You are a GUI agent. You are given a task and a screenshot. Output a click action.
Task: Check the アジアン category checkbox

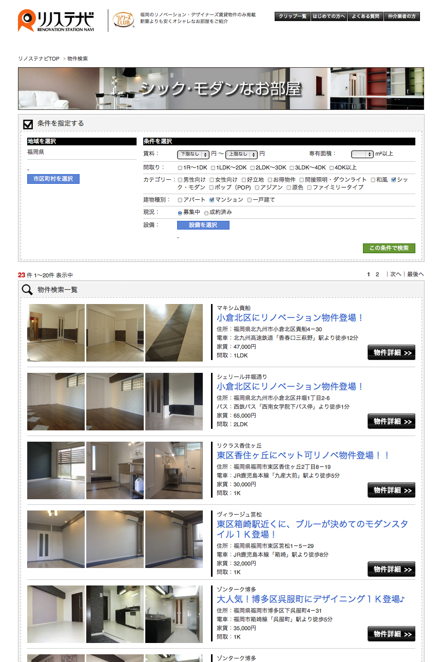[256, 188]
